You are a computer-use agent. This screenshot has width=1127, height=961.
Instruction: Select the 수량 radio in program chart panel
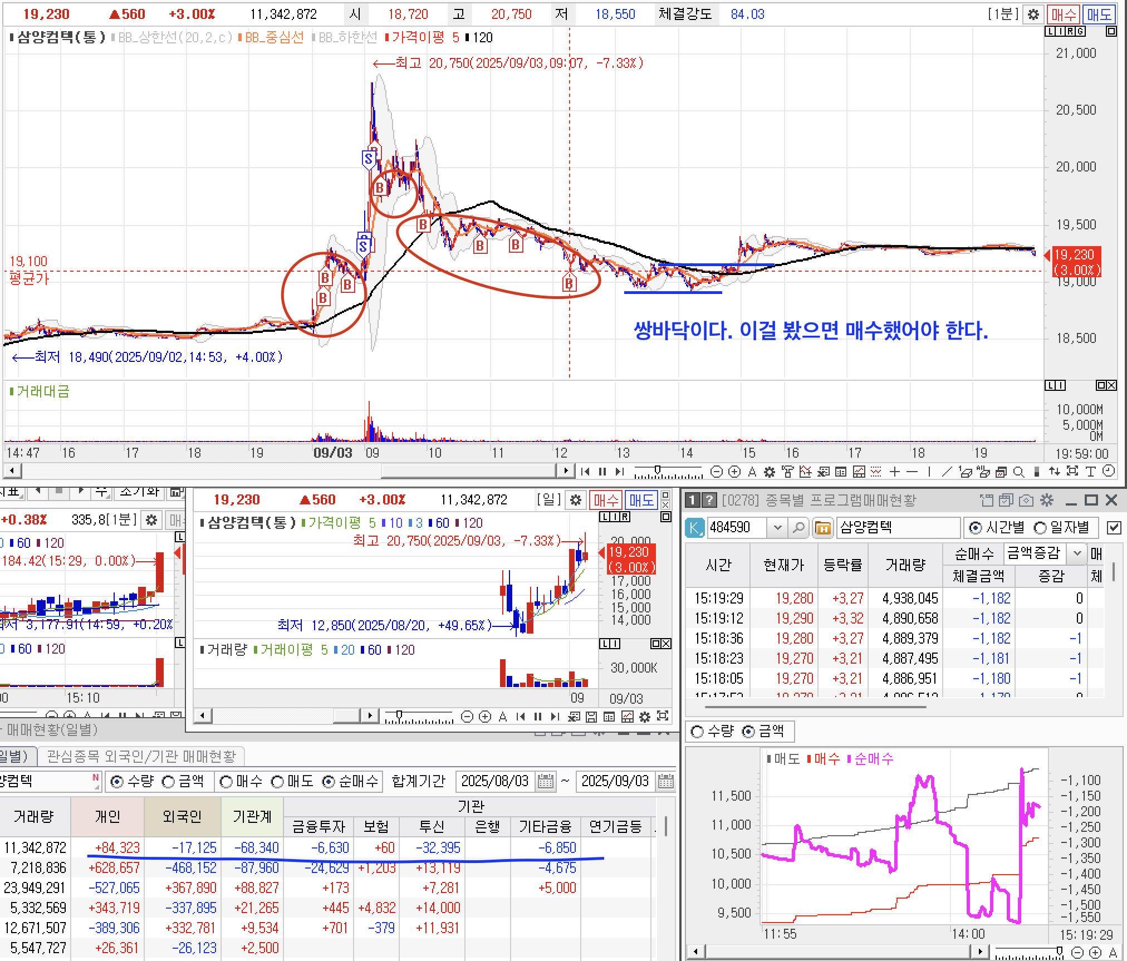point(697,732)
